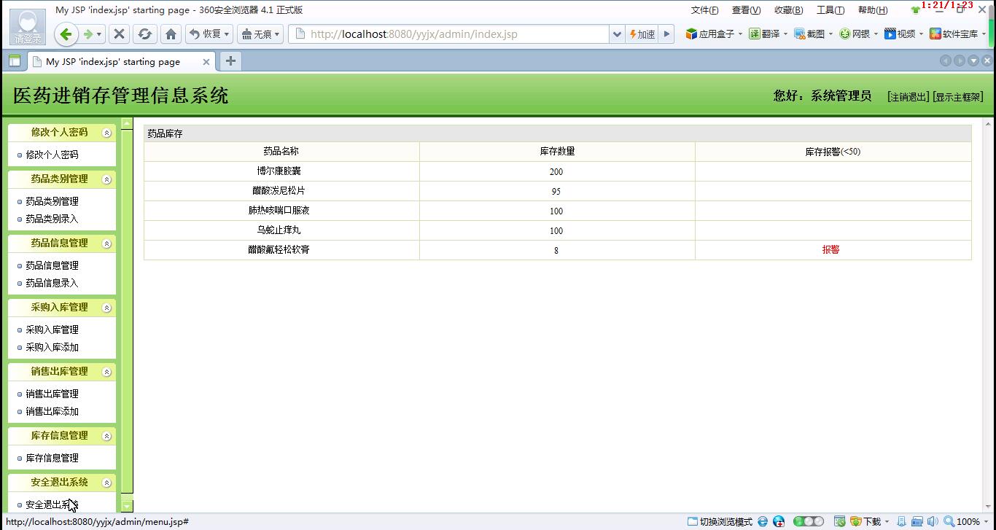Viewport: 996px width, 530px height.
Task: Click the traffic-light indicator in status bar
Action: point(808,521)
